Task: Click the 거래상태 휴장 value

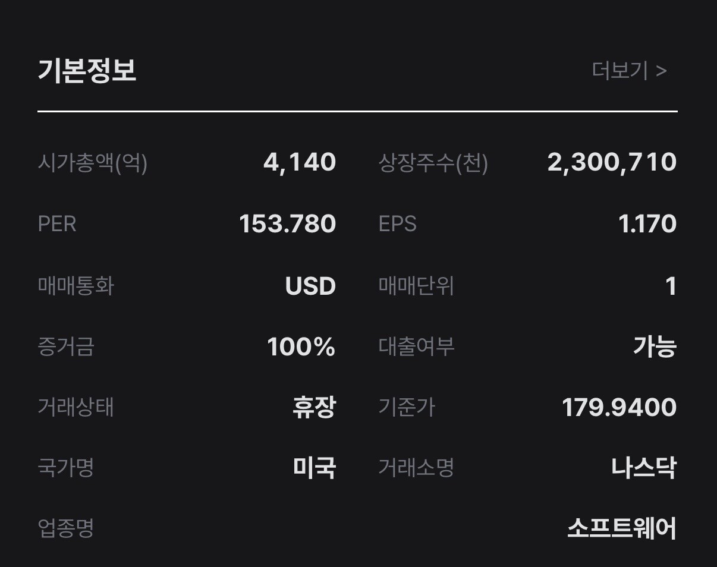Action: (x=314, y=408)
